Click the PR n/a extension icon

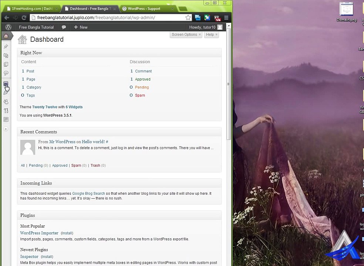[x=217, y=18]
